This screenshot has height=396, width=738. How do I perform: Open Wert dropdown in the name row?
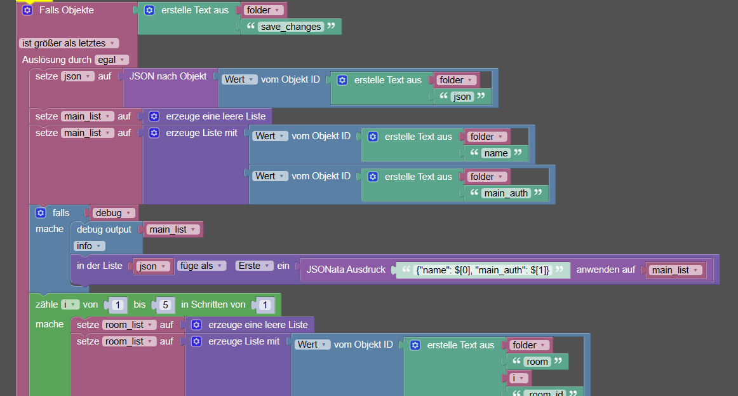coord(270,136)
